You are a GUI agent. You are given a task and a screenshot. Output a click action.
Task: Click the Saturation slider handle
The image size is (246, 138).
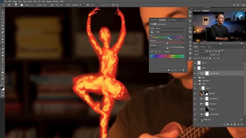[x=167, y=43]
